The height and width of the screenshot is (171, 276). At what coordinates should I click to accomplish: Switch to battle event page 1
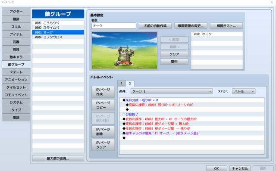coord(122,84)
